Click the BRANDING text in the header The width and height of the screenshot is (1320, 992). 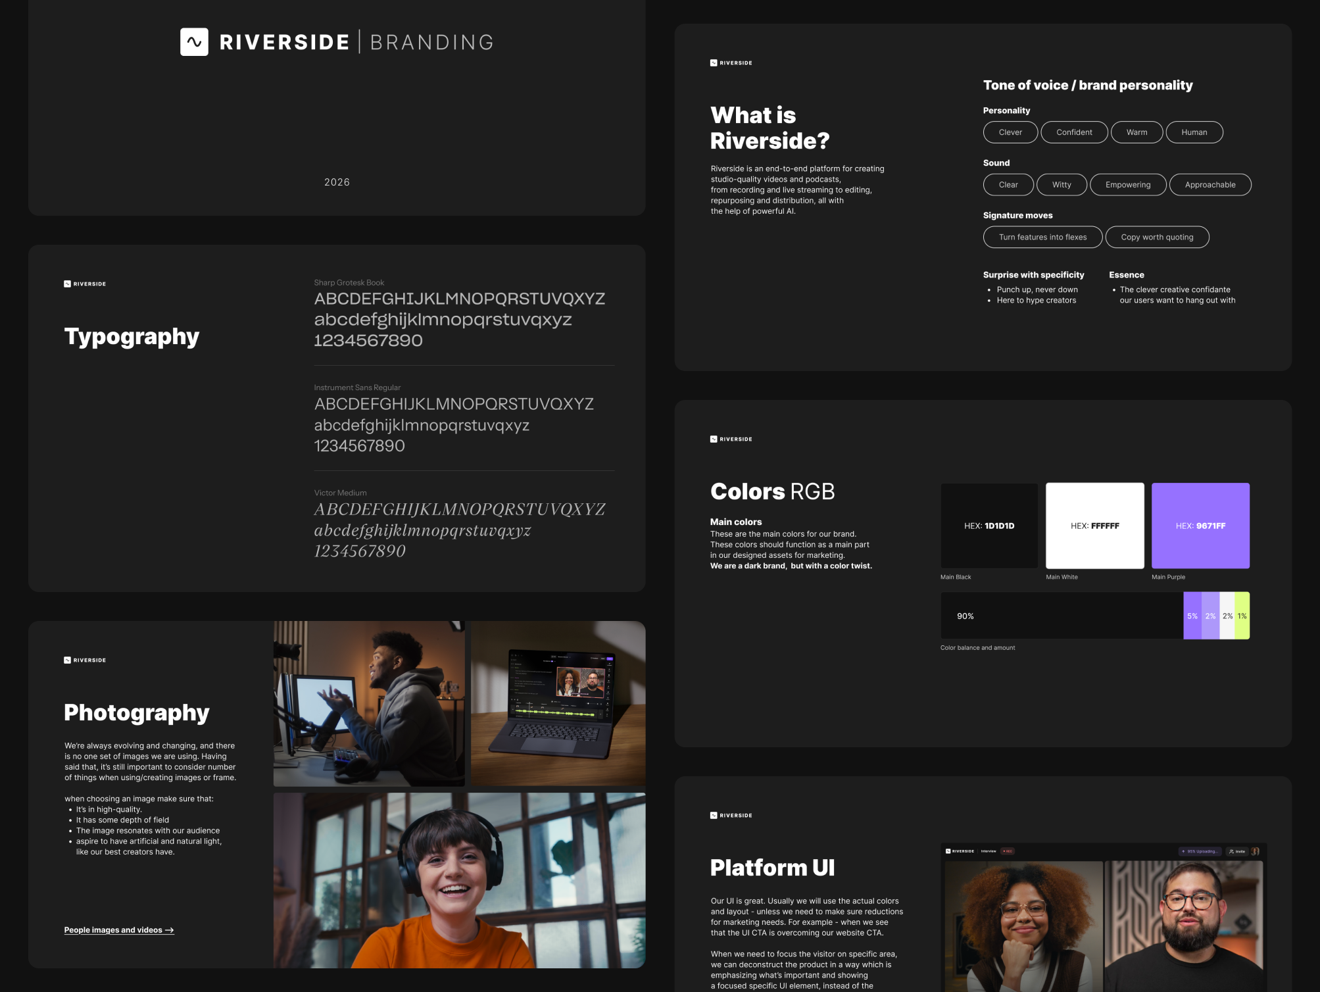click(431, 42)
